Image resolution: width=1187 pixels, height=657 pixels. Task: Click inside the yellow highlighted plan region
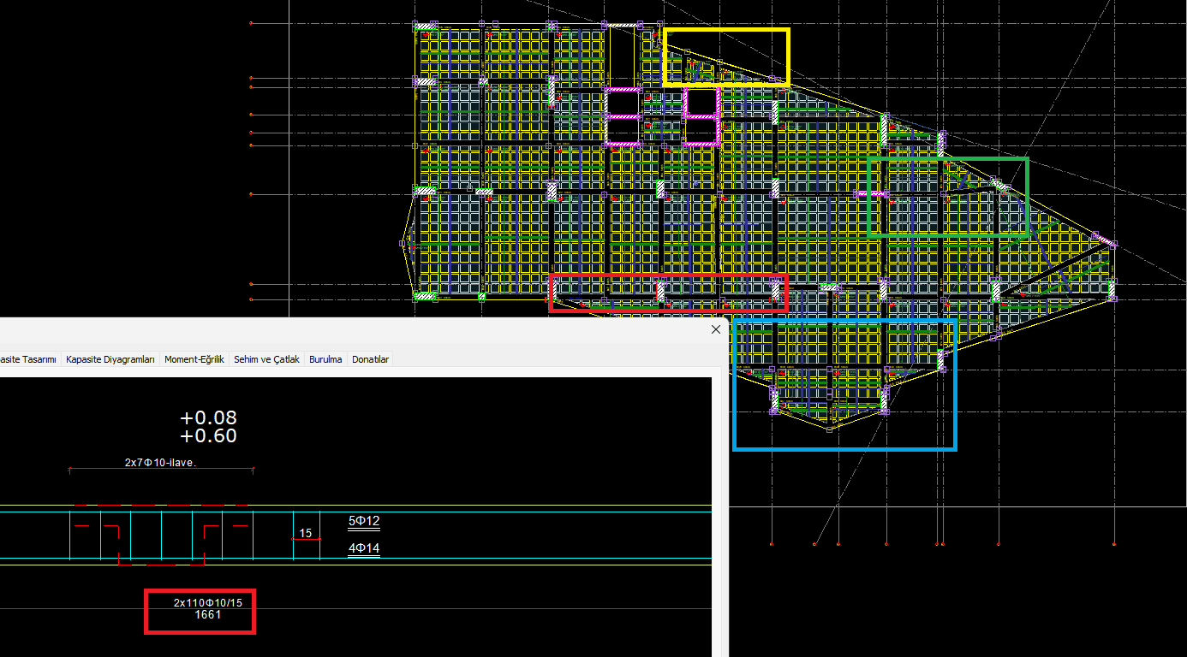pyautogui.click(x=726, y=57)
